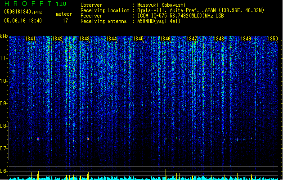Click the kHz axis unit label
The image size is (283, 180).
(x=4, y=36)
